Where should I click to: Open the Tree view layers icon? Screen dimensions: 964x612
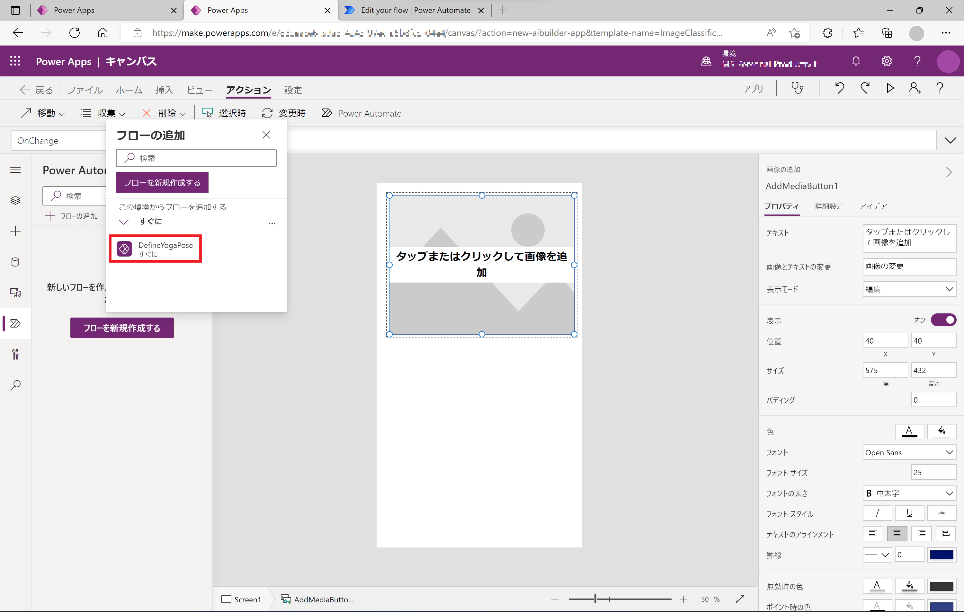point(15,200)
